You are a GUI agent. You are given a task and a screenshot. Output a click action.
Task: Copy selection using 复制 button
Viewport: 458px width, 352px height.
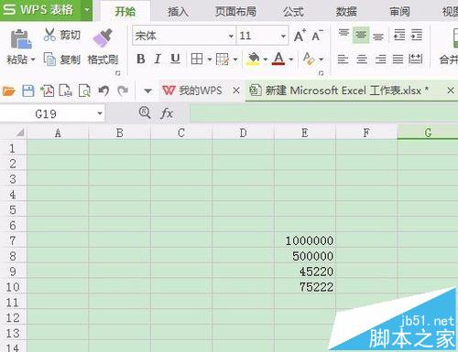click(x=62, y=59)
